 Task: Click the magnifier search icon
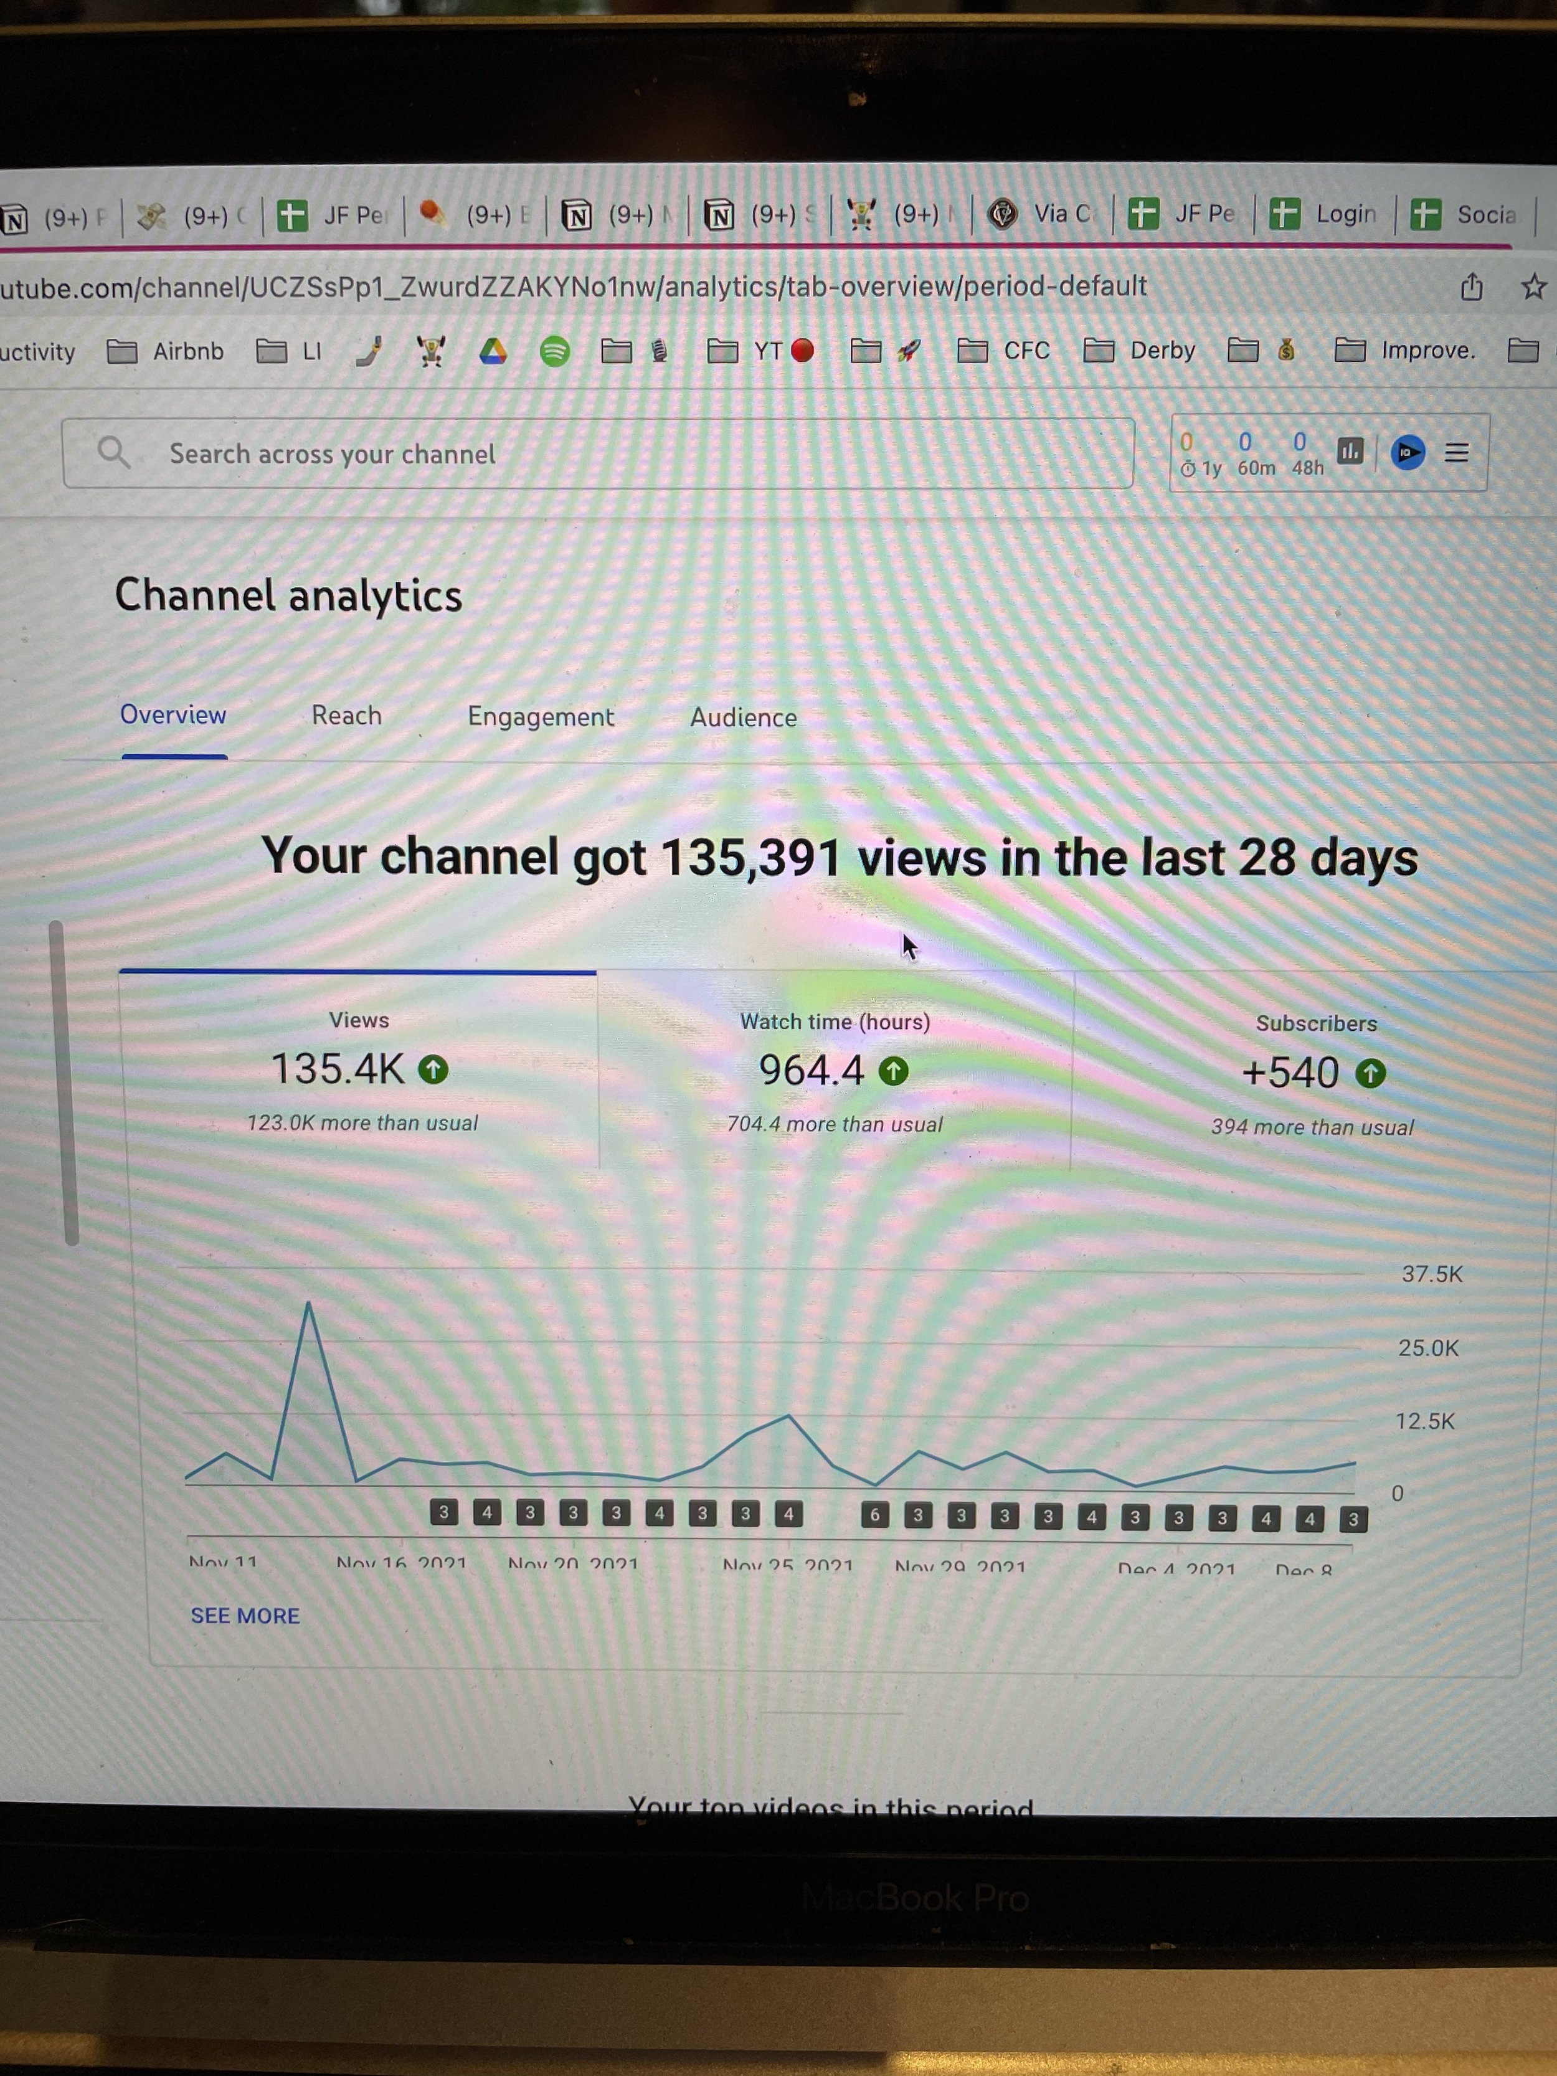point(113,453)
